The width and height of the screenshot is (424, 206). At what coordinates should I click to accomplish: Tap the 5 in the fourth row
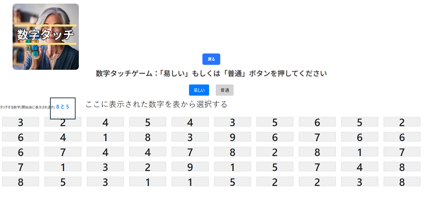click(275, 167)
